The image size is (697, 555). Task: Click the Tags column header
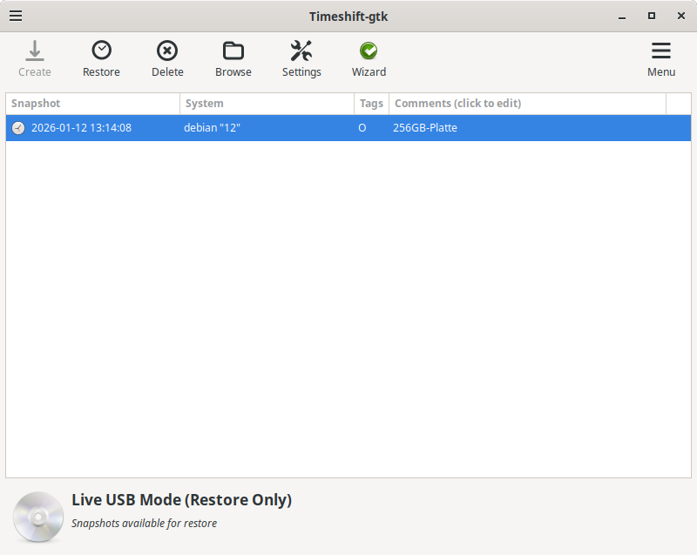coord(371,104)
